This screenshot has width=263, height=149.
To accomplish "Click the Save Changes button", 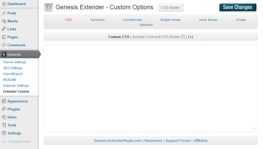I will point(238,7).
